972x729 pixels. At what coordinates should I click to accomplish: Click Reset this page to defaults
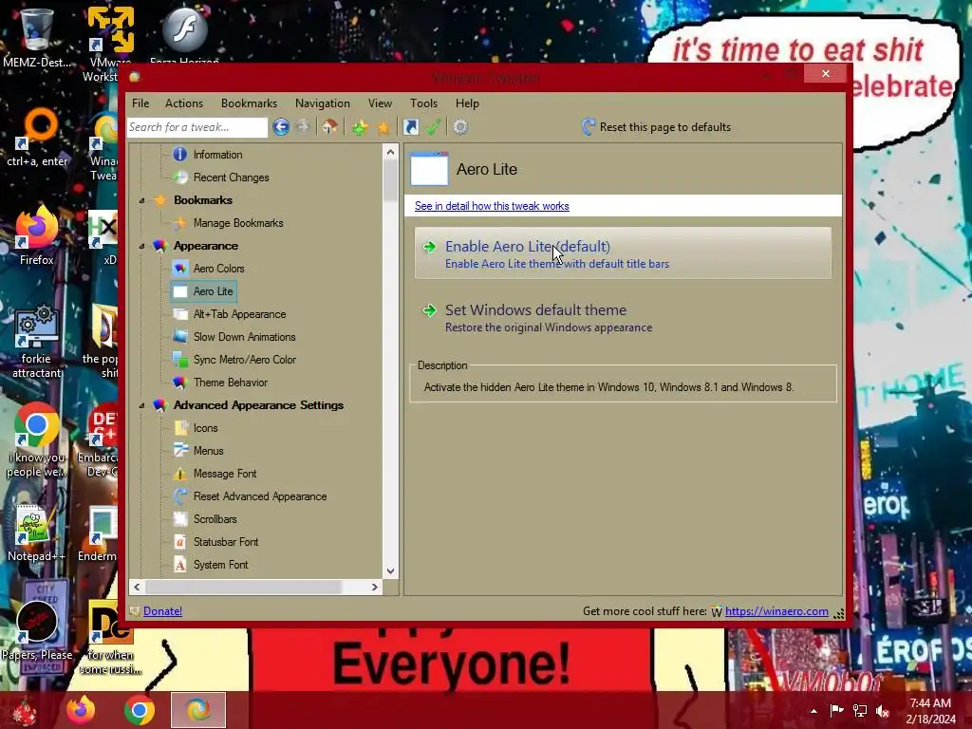[657, 127]
